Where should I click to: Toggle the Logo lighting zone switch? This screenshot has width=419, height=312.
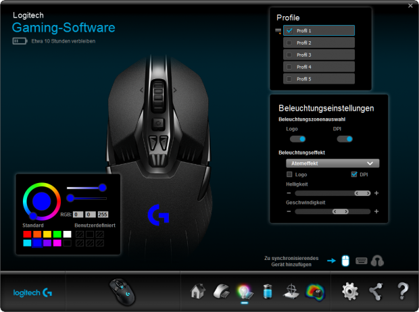[297, 139]
